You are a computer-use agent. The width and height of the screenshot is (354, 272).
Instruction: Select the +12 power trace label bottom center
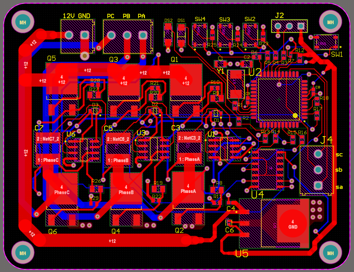pos(112,241)
